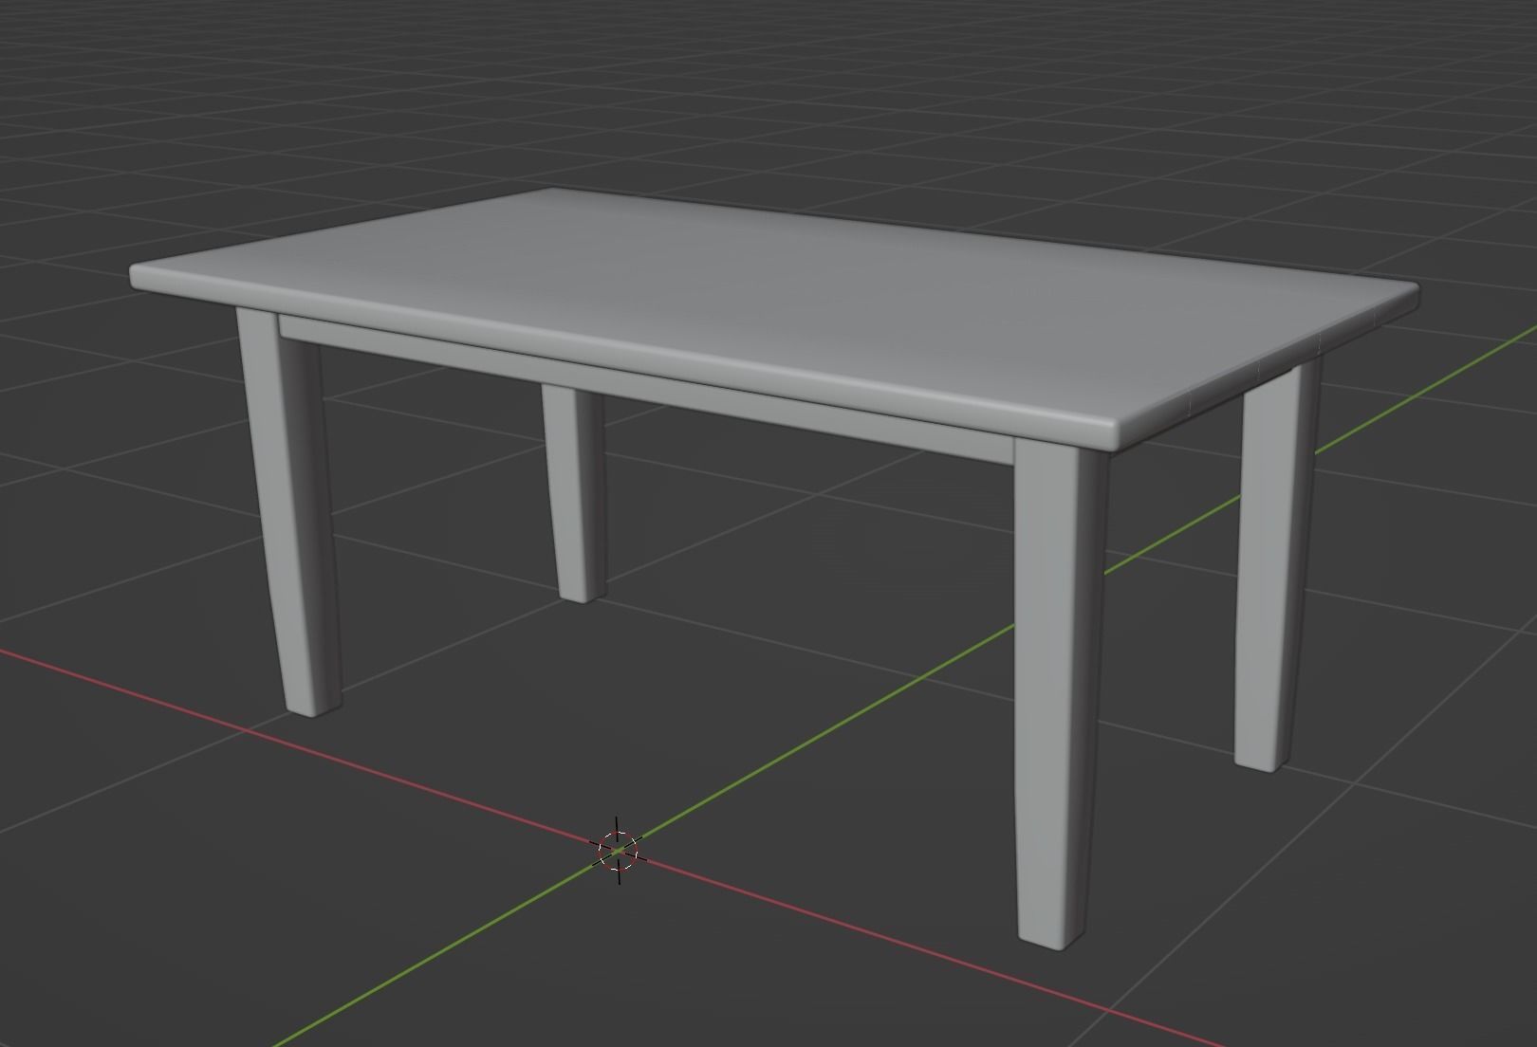Select the front-left table leg
1537x1047 pixels.
click(289, 512)
